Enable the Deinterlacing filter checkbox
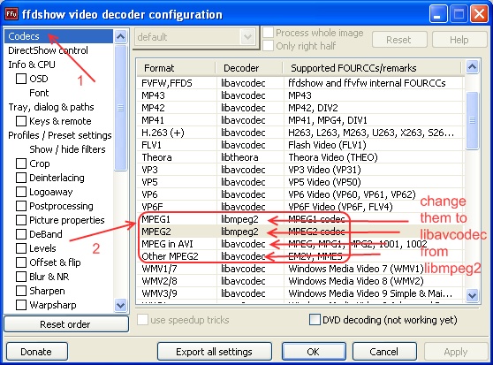Screen dimensions: 493x365 point(21,178)
